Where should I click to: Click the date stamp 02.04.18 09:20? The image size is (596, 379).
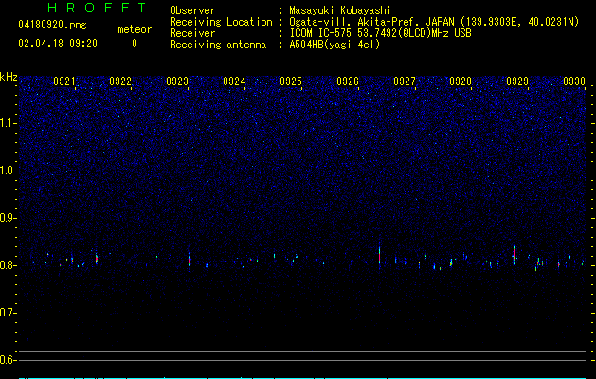[x=58, y=44]
